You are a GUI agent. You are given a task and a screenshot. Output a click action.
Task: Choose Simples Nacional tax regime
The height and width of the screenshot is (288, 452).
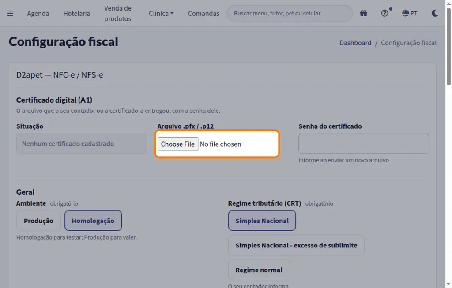coord(262,221)
